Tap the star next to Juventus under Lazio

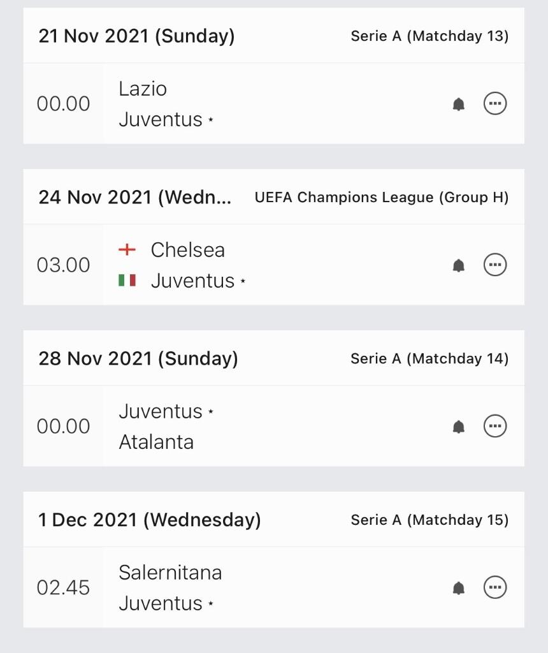click(x=211, y=121)
